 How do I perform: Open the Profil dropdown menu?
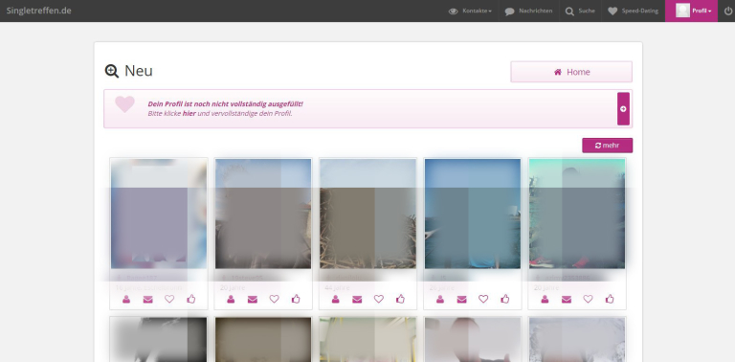(691, 11)
